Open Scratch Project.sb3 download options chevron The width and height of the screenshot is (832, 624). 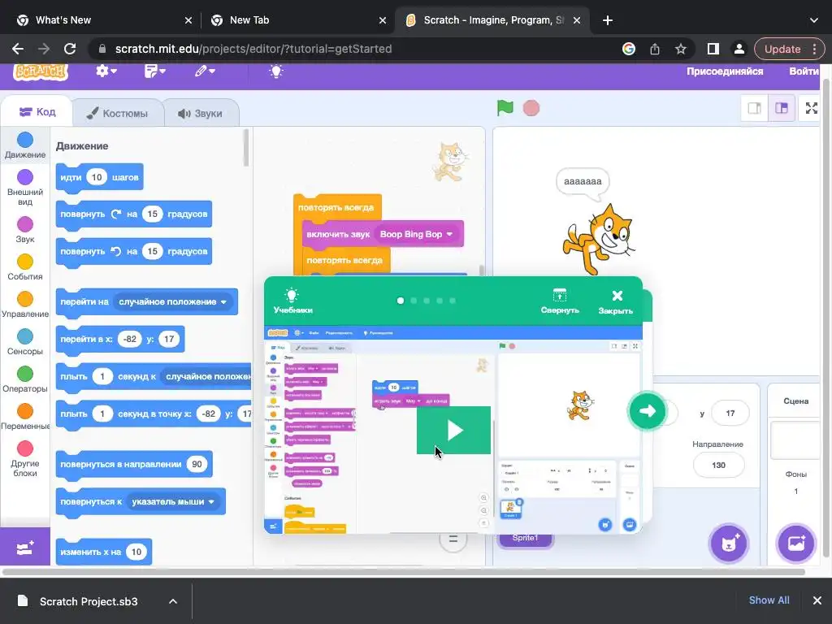pos(173,601)
